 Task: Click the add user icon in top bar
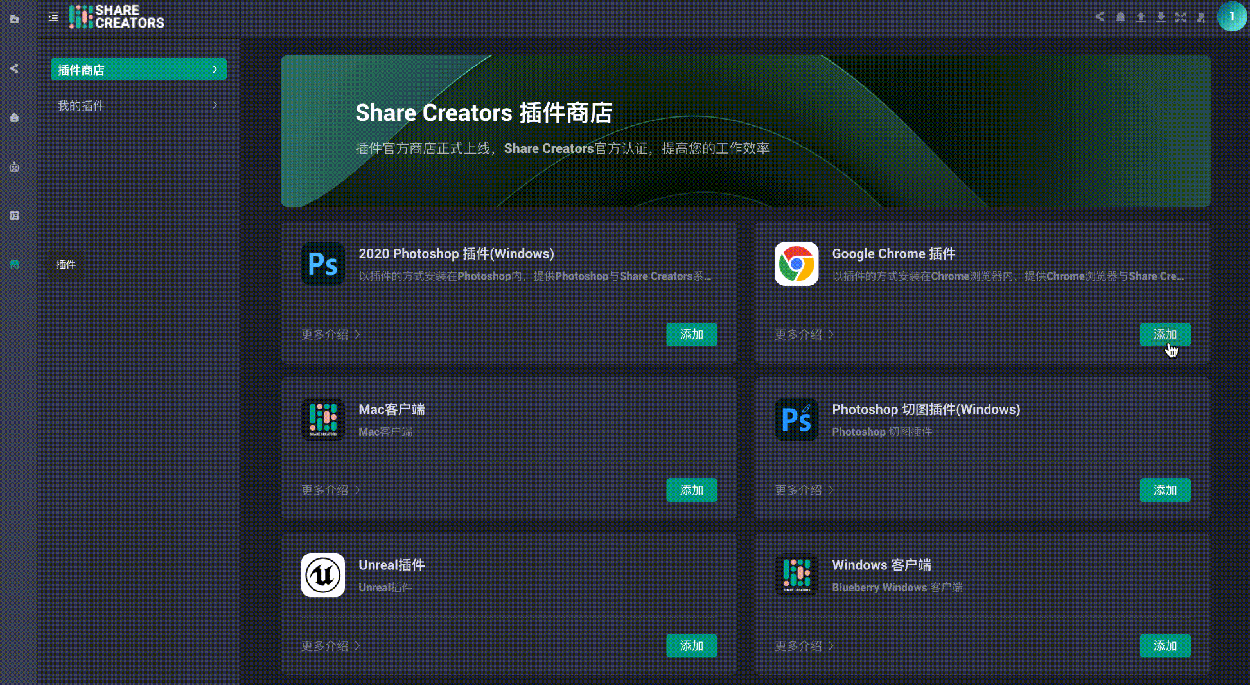coord(1201,17)
